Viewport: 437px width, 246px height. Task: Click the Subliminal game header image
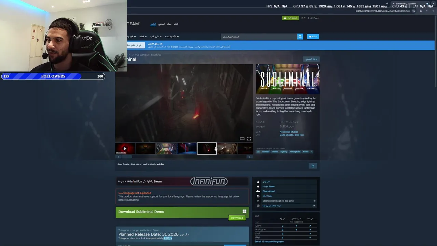[287, 79]
